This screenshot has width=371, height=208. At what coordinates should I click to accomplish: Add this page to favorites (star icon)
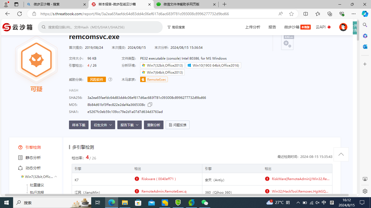pos(291,14)
